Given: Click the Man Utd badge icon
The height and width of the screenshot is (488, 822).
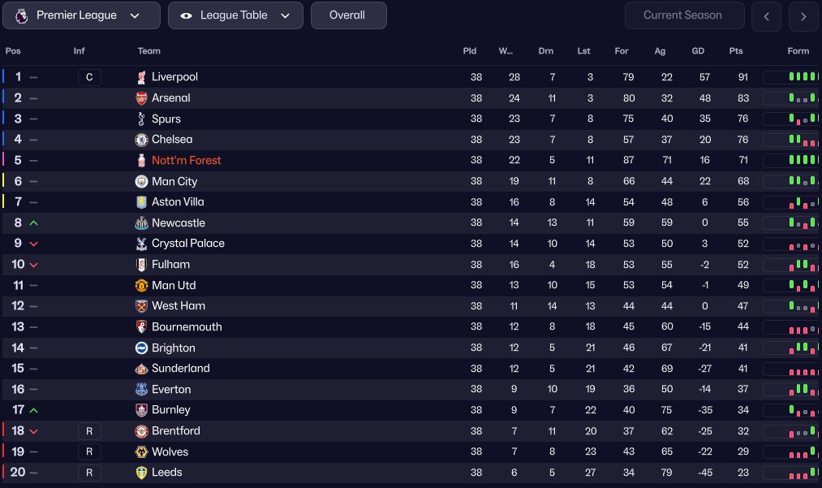Looking at the screenshot, I should point(142,286).
